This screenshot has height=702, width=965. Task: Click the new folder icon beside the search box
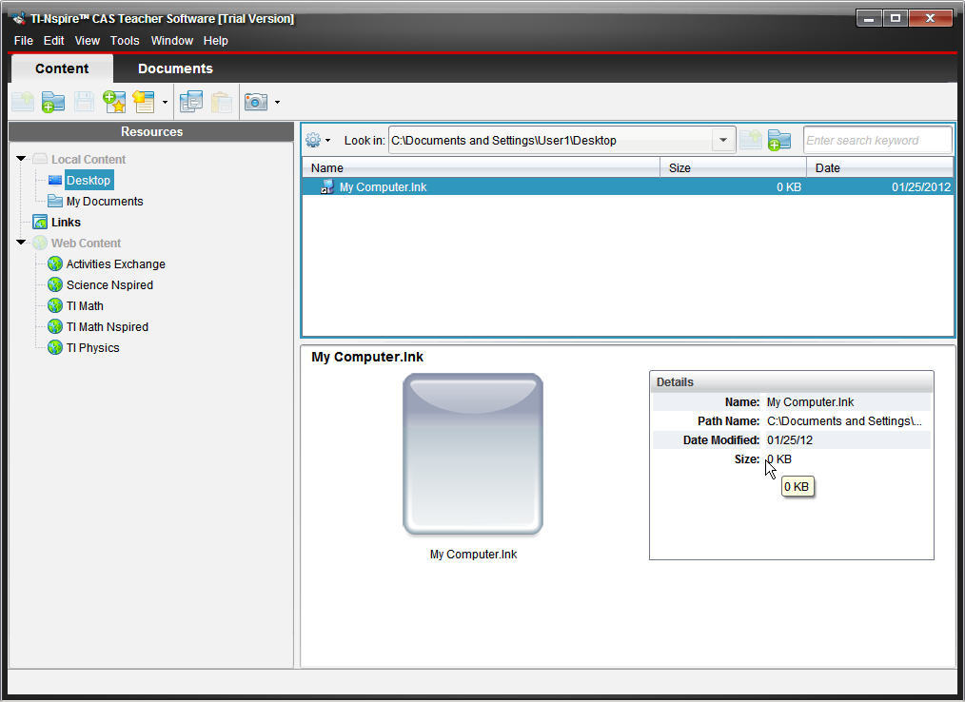(x=779, y=140)
